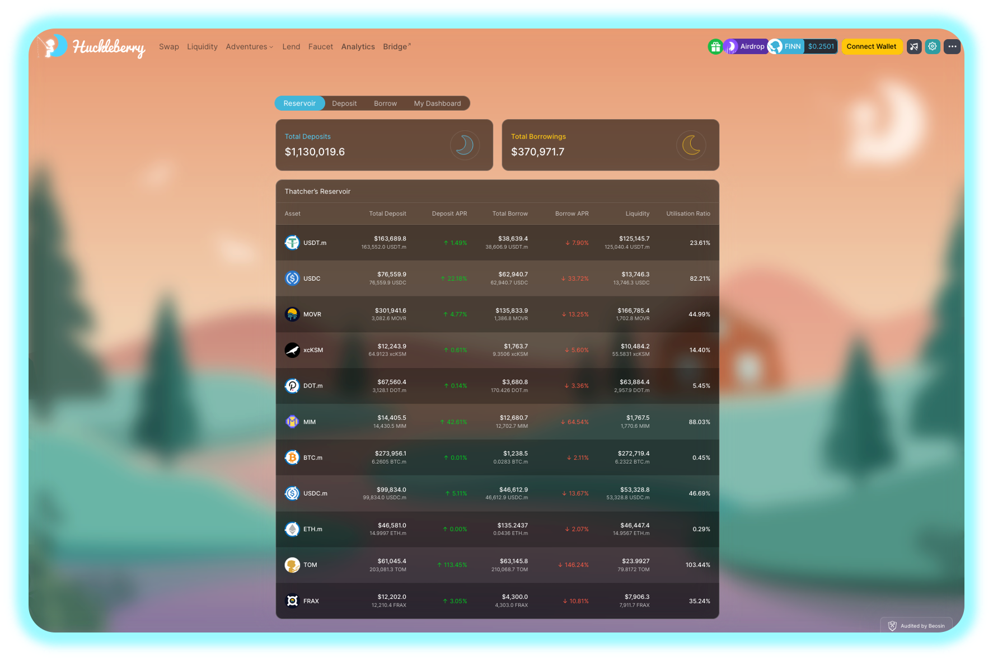Screen dimensions: 993x661
Task: Click USDC utilisation ratio 82.21%
Action: click(x=700, y=278)
